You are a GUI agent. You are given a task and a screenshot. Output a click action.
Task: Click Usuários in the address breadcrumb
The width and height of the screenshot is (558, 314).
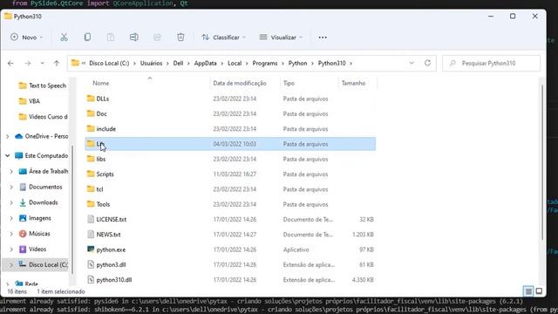pos(151,63)
